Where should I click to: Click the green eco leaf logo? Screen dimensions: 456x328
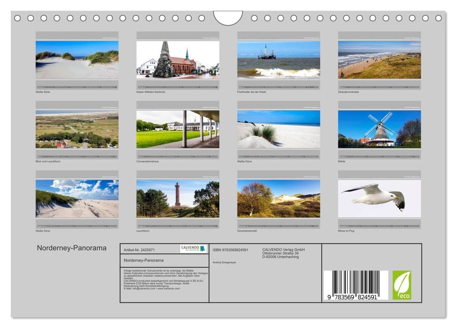(x=402, y=285)
